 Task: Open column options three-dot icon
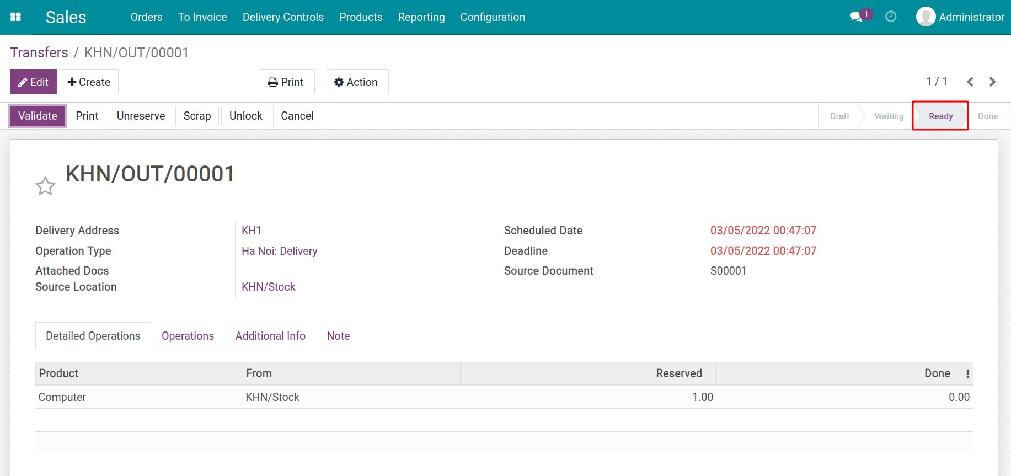click(967, 374)
